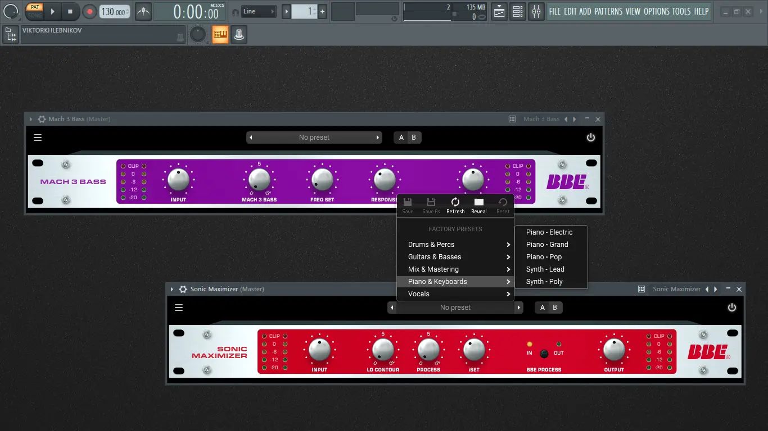Go to next preset on Mach 3 Bass
This screenshot has width=768, height=431.
(378, 137)
